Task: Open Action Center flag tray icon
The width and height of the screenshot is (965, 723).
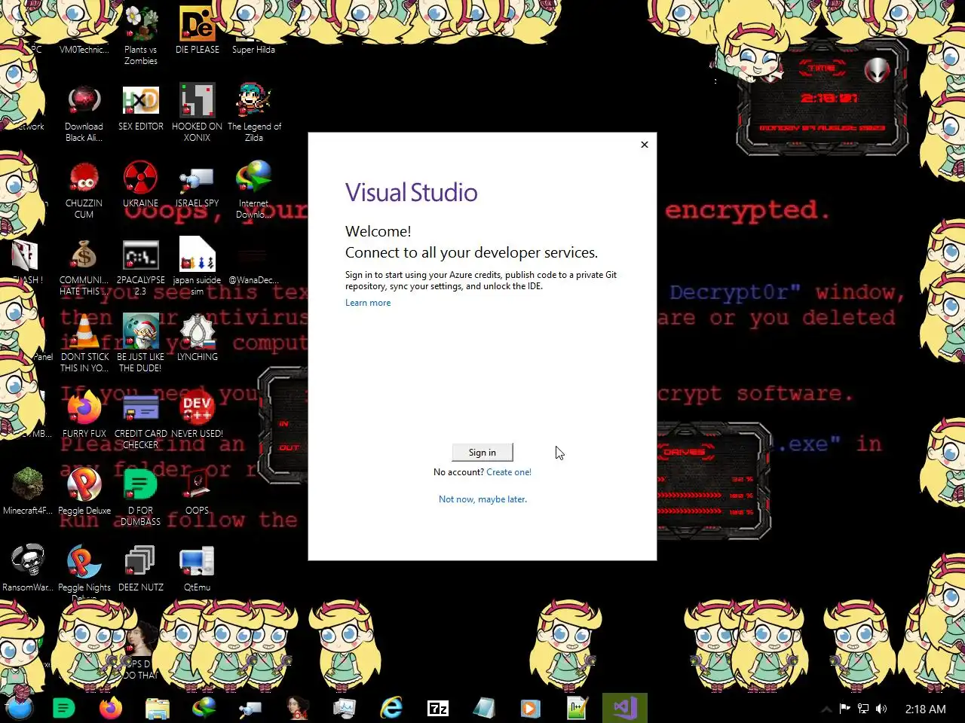Action: click(x=844, y=709)
